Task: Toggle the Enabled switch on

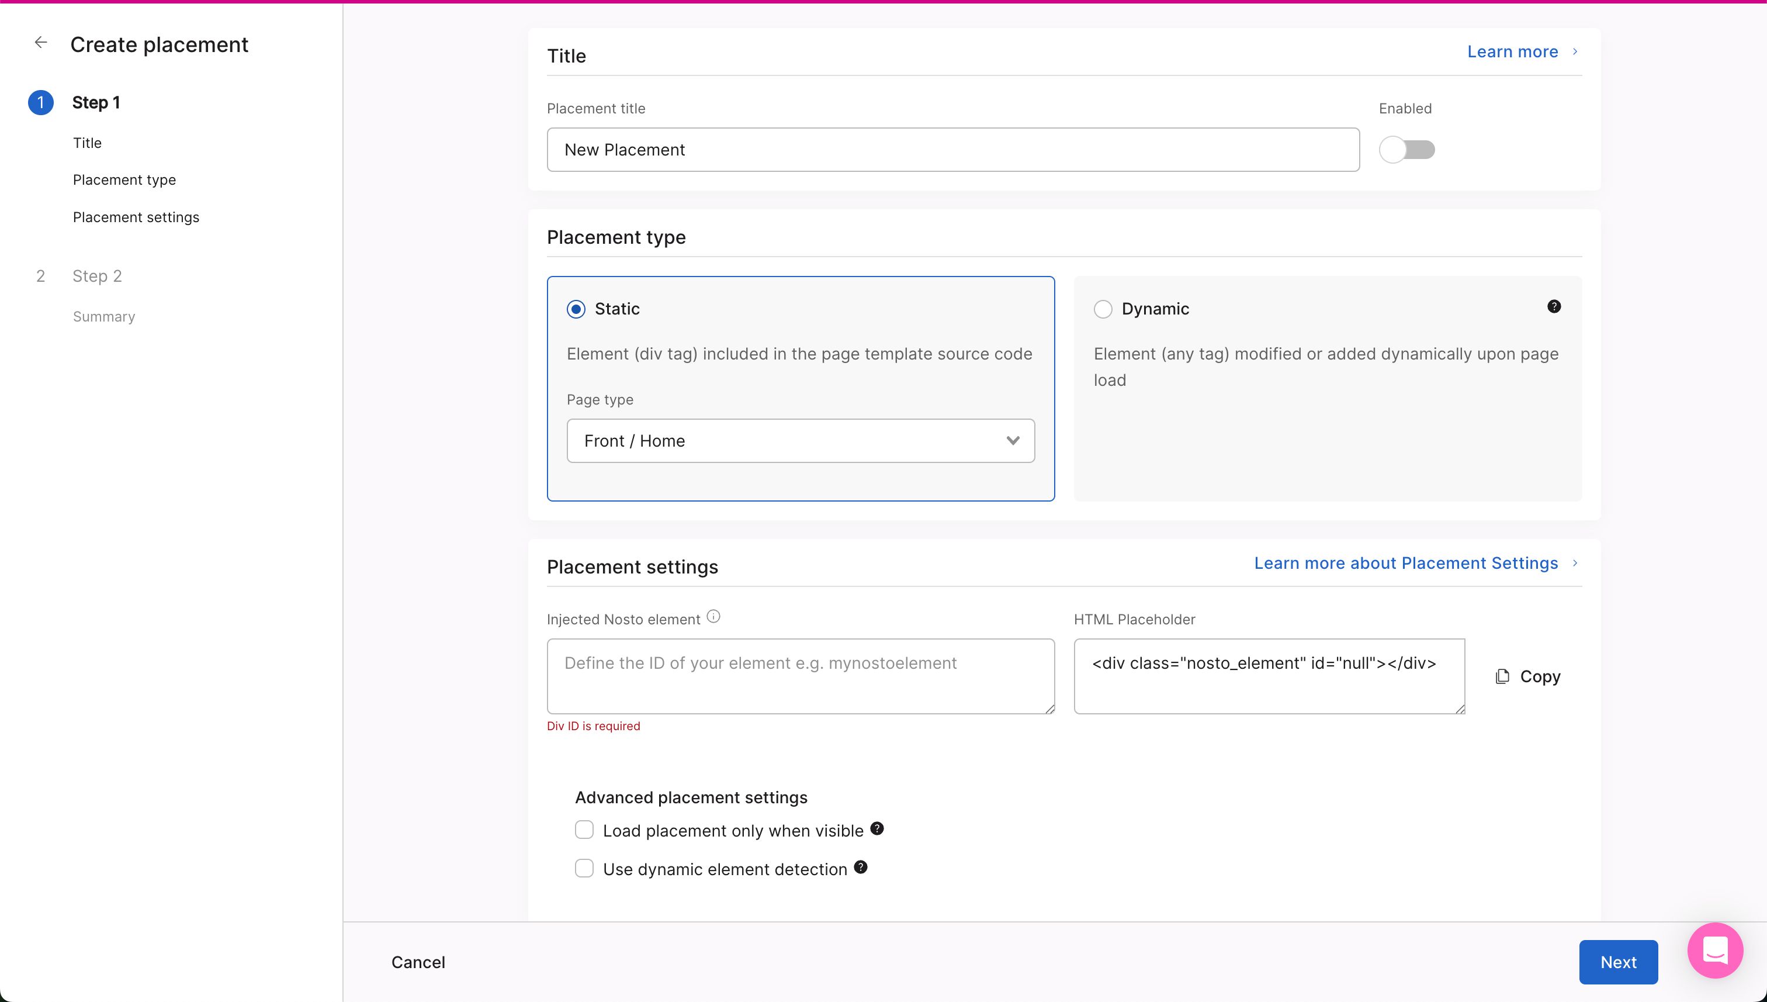Action: 1406,150
